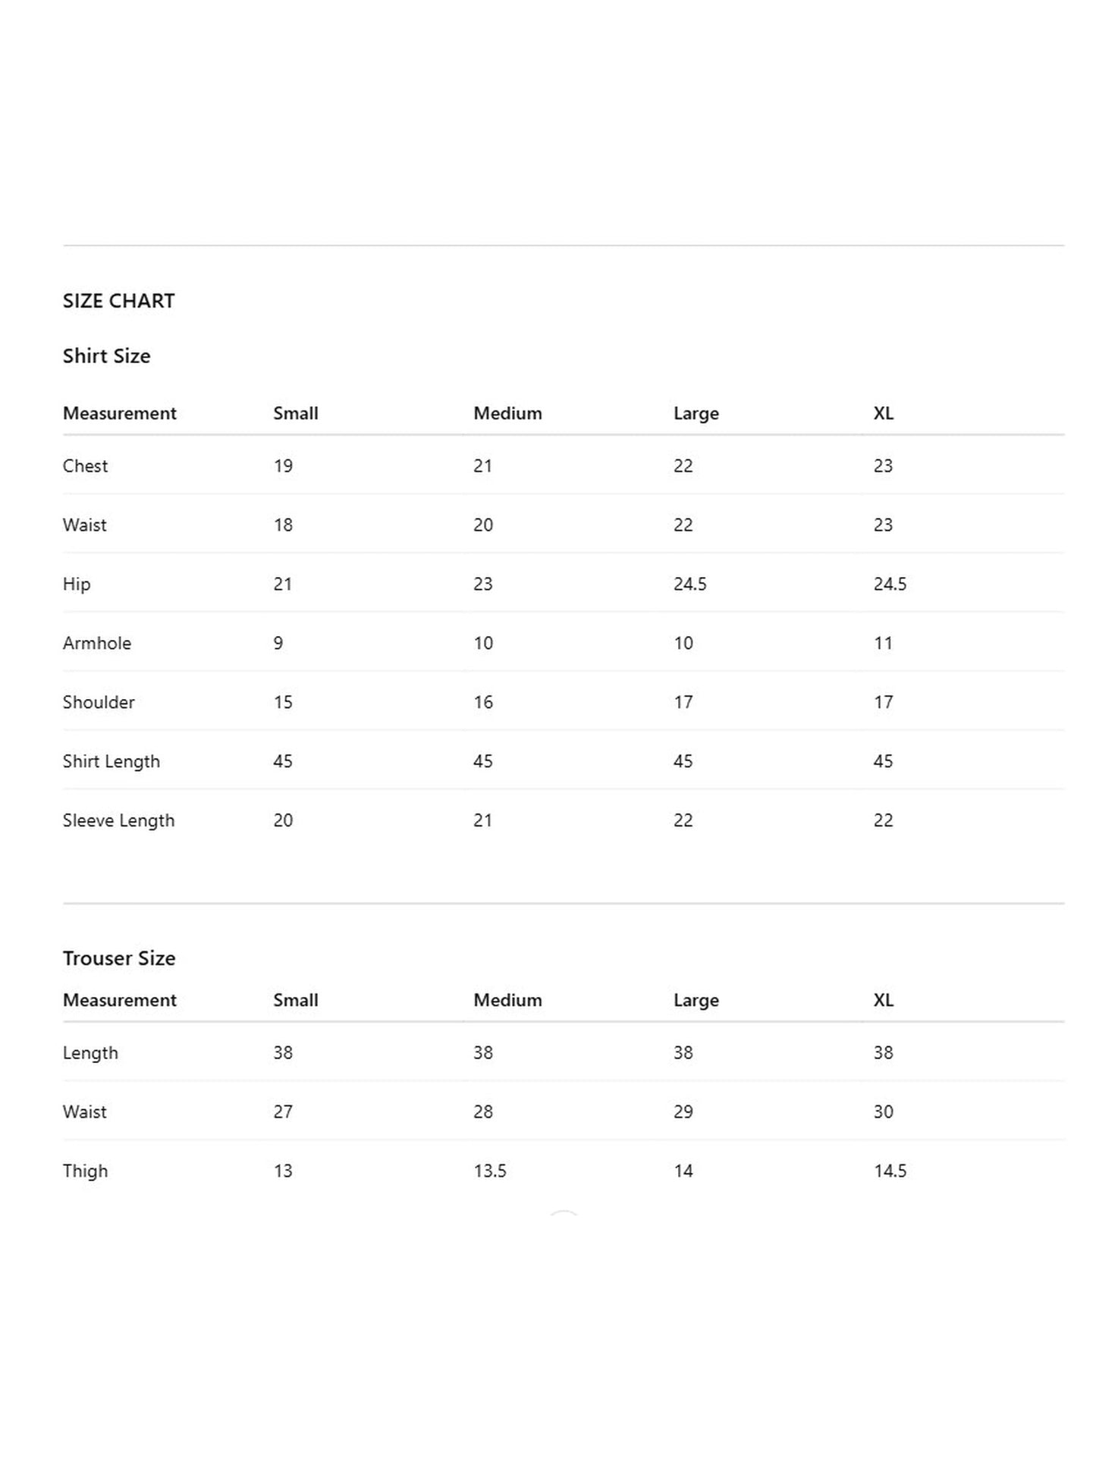Click the Thigh value 13.5 under Medium
This screenshot has height=1461, width=1096.
(490, 1171)
